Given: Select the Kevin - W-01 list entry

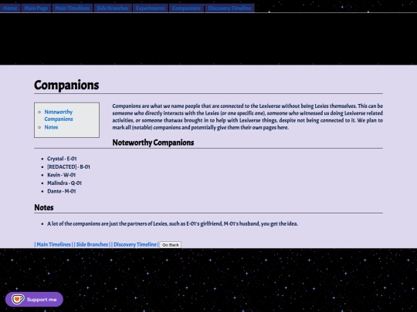Looking at the screenshot, I should click(62, 175).
